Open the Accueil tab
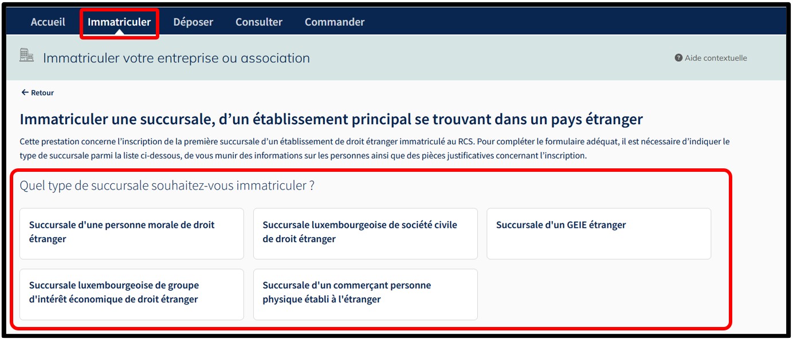The width and height of the screenshot is (793, 339). pos(48,22)
